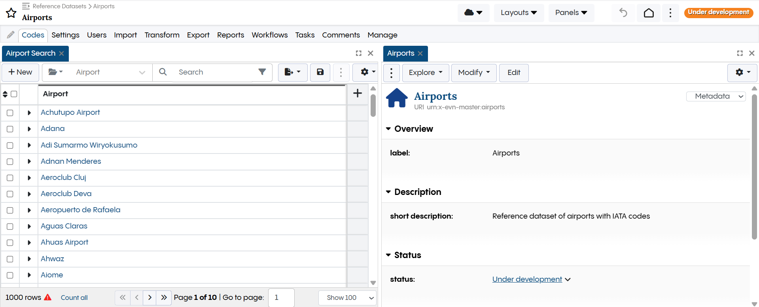Click the Count all link
This screenshot has width=759, height=307.
point(74,298)
